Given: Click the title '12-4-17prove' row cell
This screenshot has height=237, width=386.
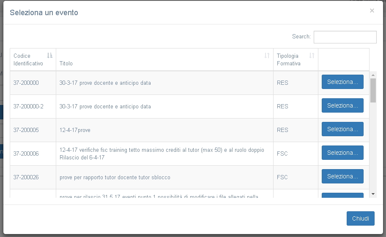Looking at the screenshot, I should (x=75, y=130).
